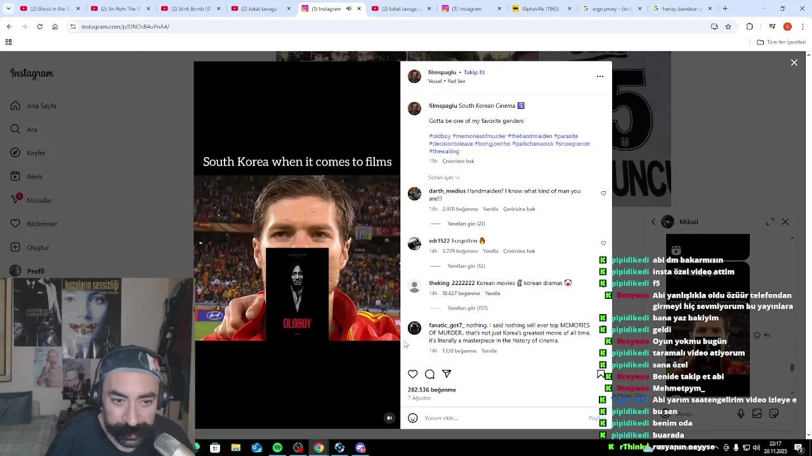Switch to Ghost in the Shell YouTube tab
Image resolution: width=812 pixels, height=456 pixels.
point(49,9)
